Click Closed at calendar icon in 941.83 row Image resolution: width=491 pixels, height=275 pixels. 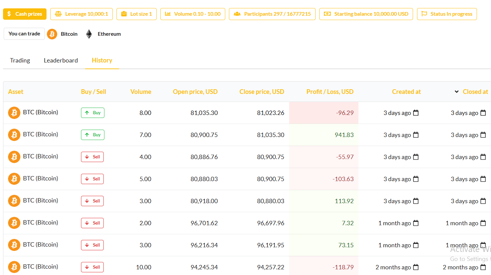tap(483, 135)
